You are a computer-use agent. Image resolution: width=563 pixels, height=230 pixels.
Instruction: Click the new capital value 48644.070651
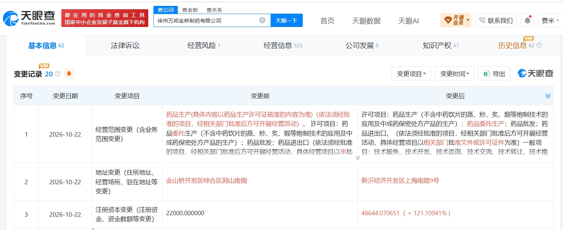pos(381,213)
